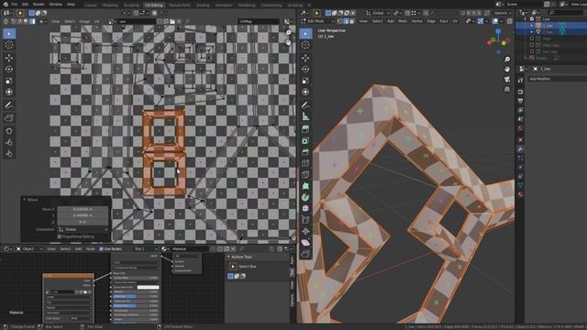Activate 3D viewport Rotate tool
587x330 pixels.
click(x=305, y=70)
